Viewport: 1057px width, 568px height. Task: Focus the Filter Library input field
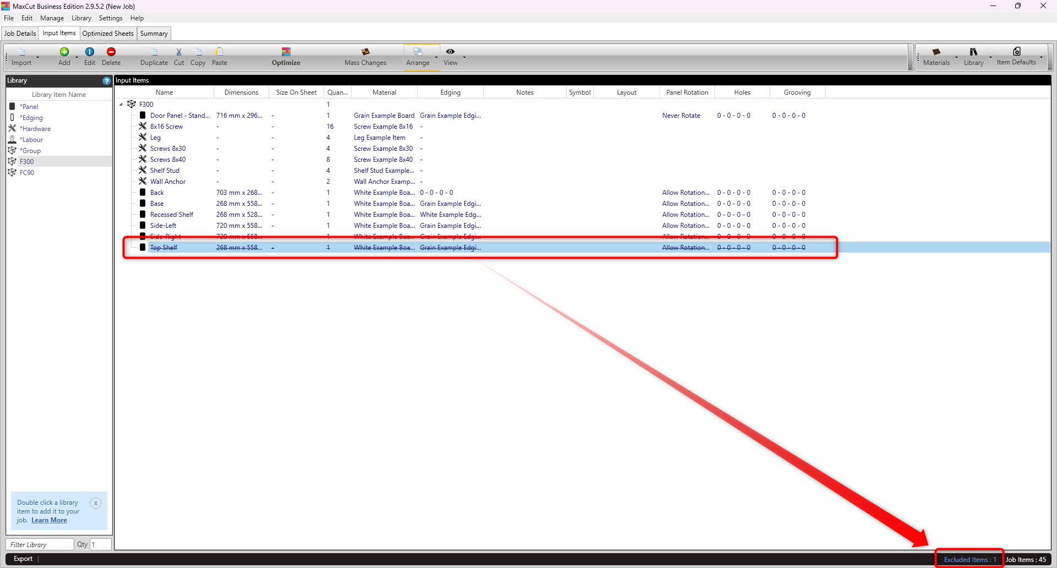[40, 544]
